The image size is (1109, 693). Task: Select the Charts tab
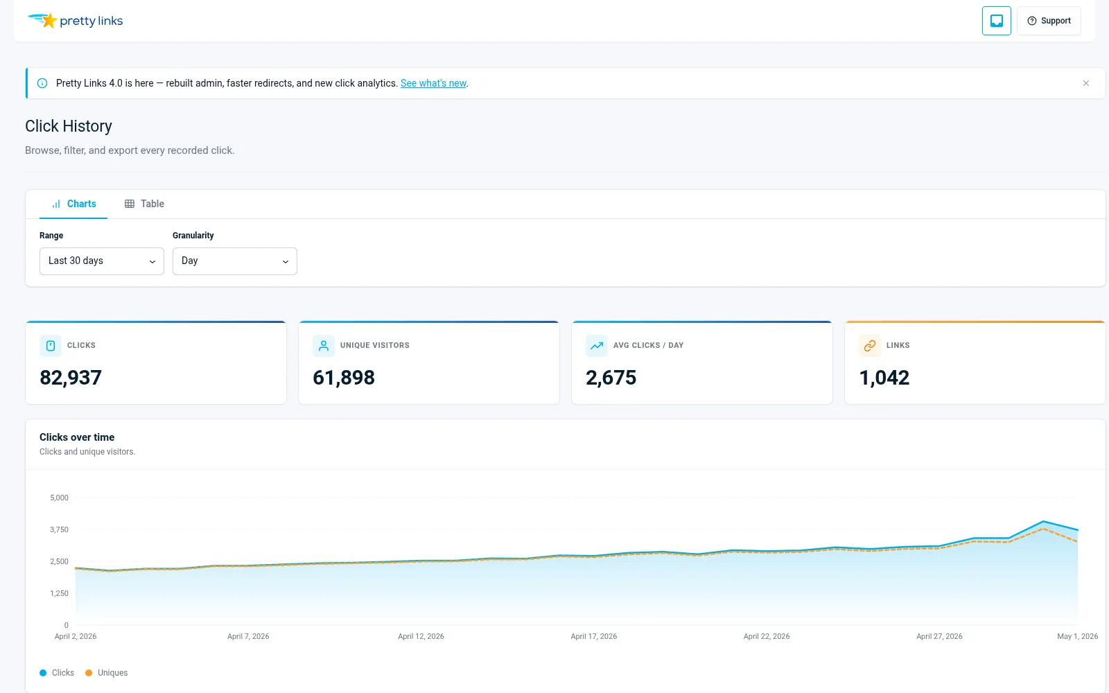(x=73, y=204)
